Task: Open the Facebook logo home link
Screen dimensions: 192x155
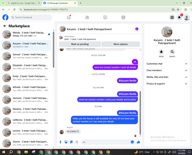Action: pyautogui.click(x=5, y=17)
